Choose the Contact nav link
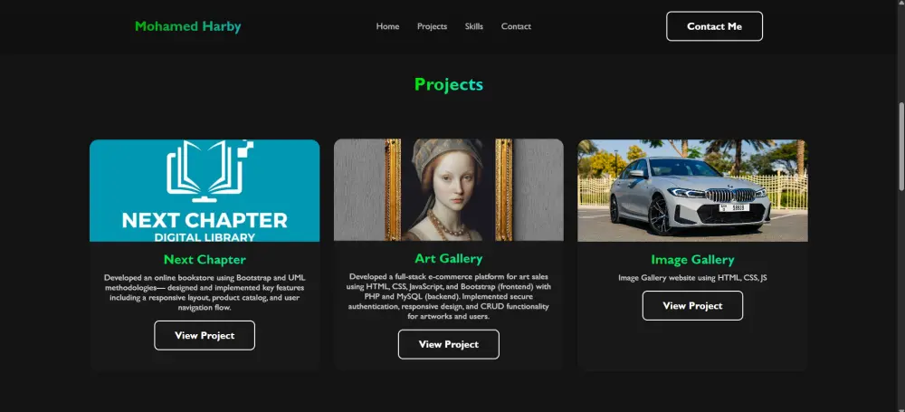This screenshot has width=905, height=412. [516, 26]
